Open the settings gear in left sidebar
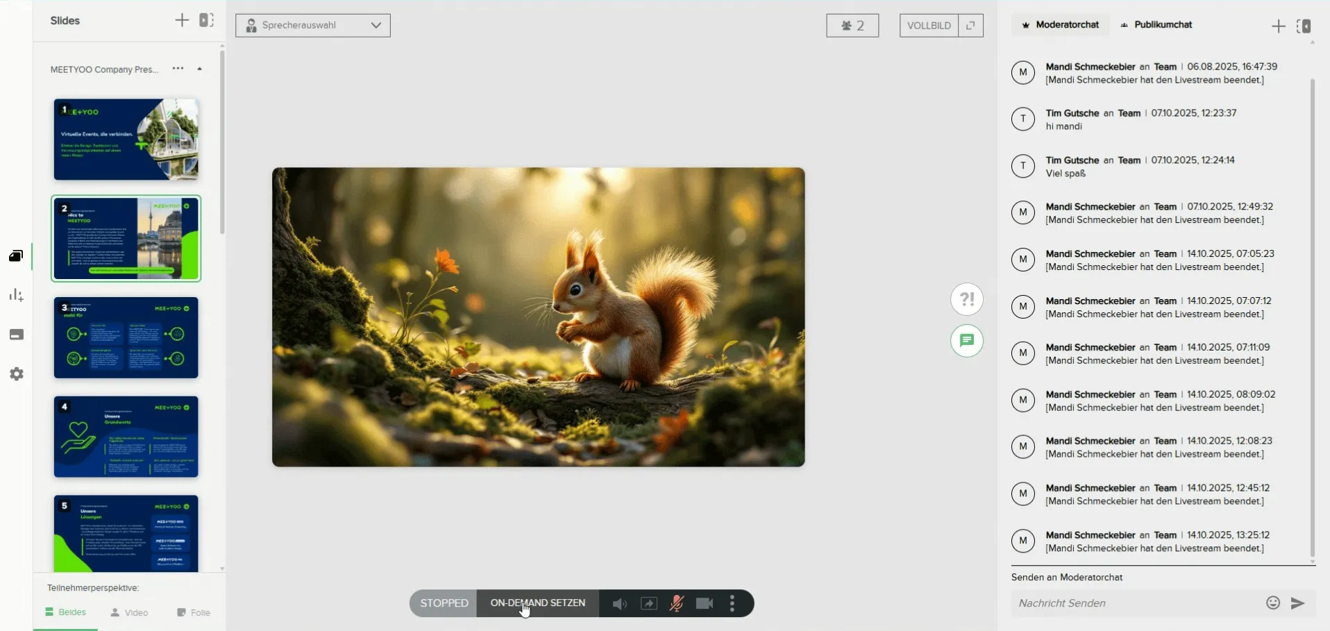The height and width of the screenshot is (631, 1330). pos(17,374)
